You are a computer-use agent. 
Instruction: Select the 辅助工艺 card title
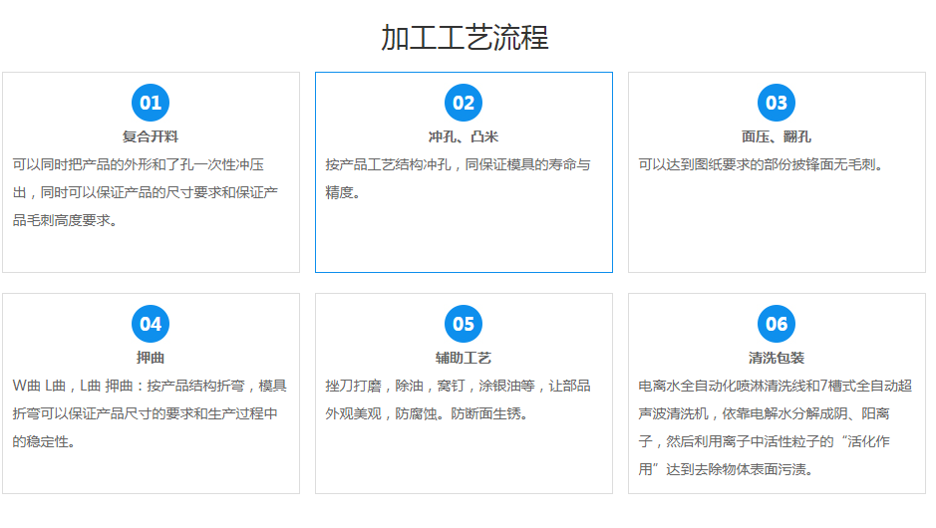464,358
